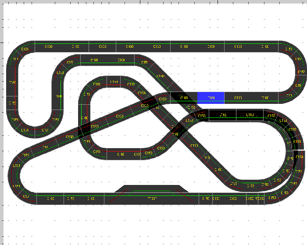Click the bottom straight of the inner loop
307x245 pixels.
pos(121,154)
